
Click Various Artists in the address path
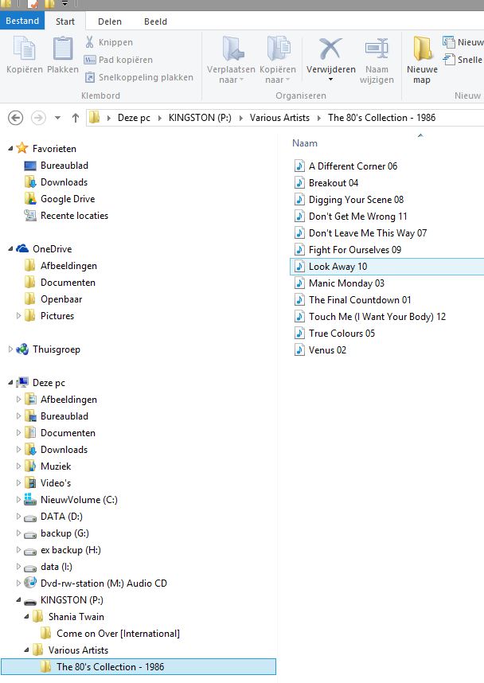279,118
